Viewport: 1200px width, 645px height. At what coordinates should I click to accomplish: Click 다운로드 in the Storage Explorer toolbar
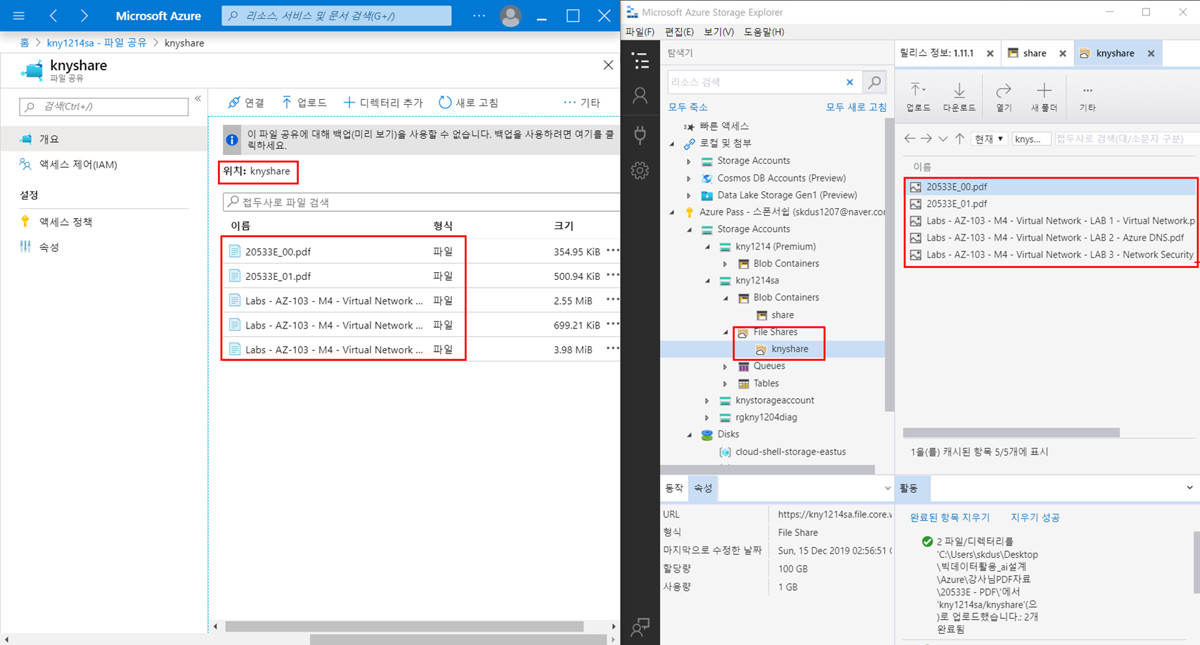[959, 97]
